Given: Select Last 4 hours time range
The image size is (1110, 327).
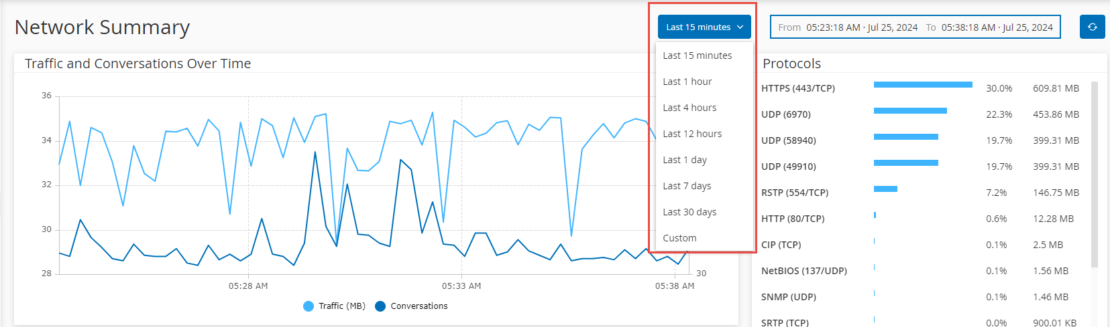Looking at the screenshot, I should point(689,108).
